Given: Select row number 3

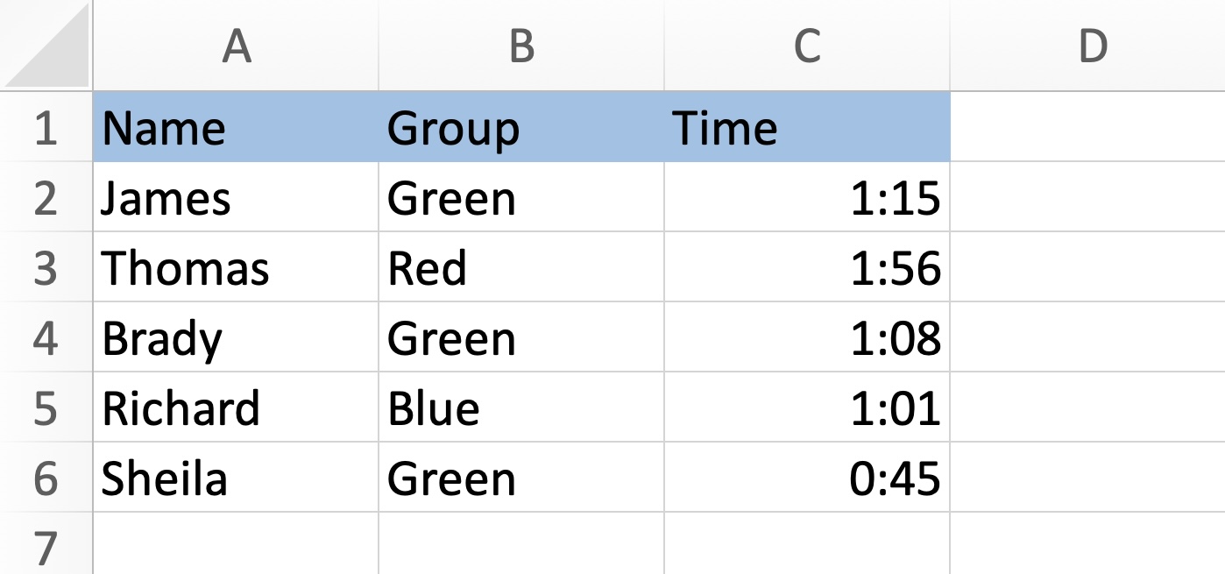Looking at the screenshot, I should coord(46,267).
